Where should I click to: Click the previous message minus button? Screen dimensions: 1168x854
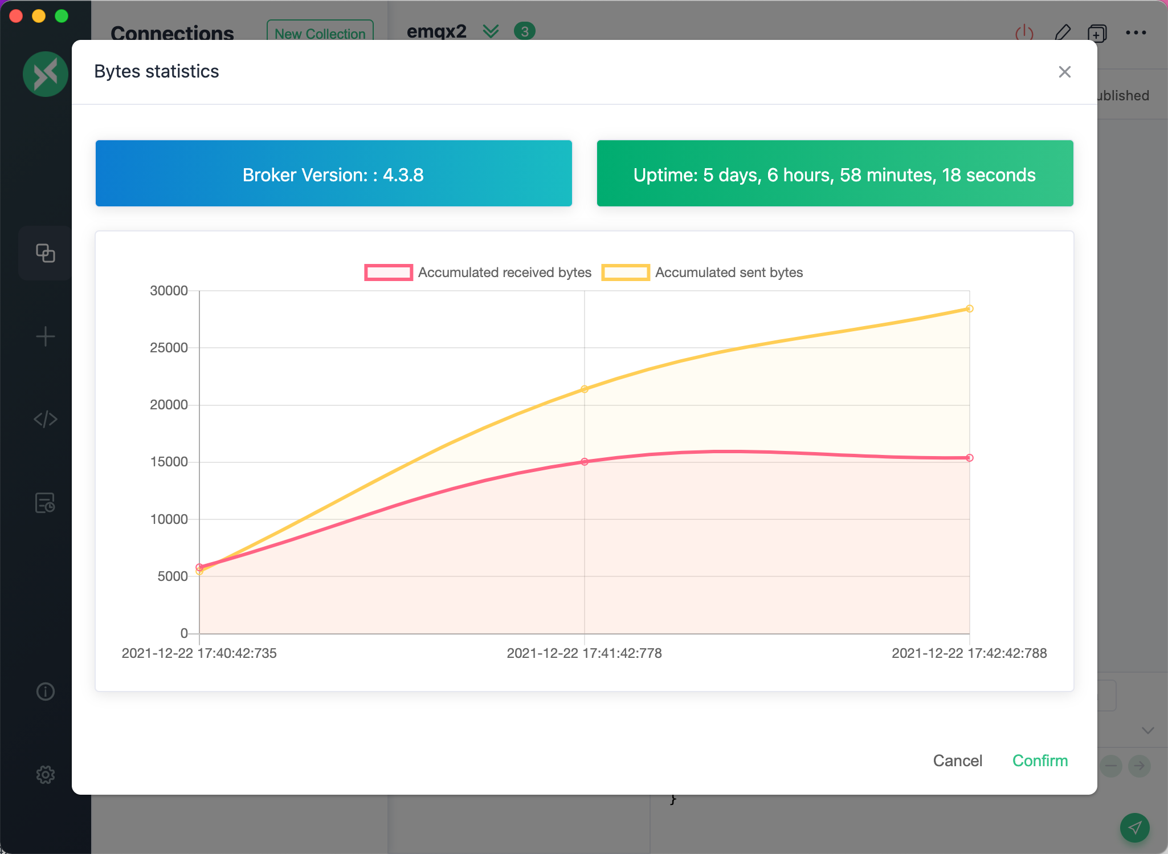(x=1110, y=766)
